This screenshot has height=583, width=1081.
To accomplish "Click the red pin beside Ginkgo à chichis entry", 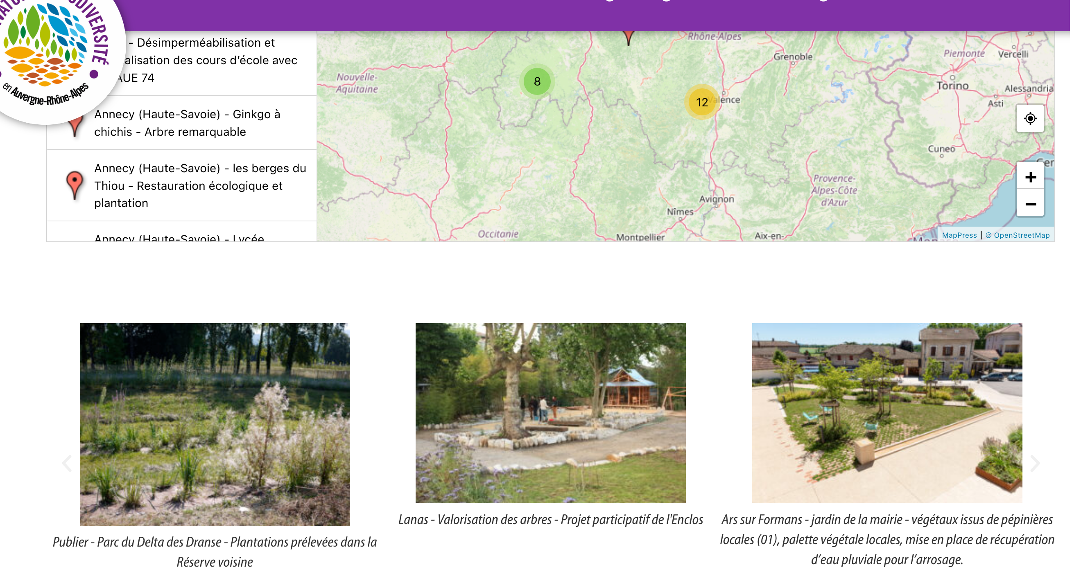I will (75, 127).
